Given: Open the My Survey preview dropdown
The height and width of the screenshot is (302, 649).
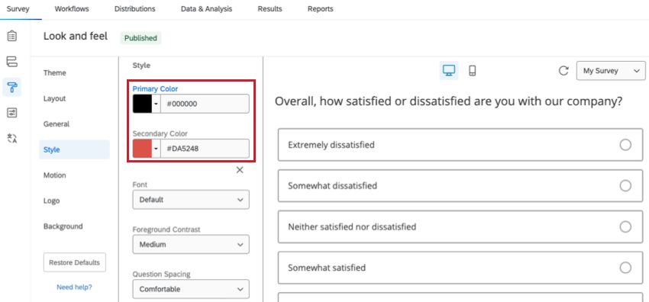Looking at the screenshot, I should click(611, 71).
